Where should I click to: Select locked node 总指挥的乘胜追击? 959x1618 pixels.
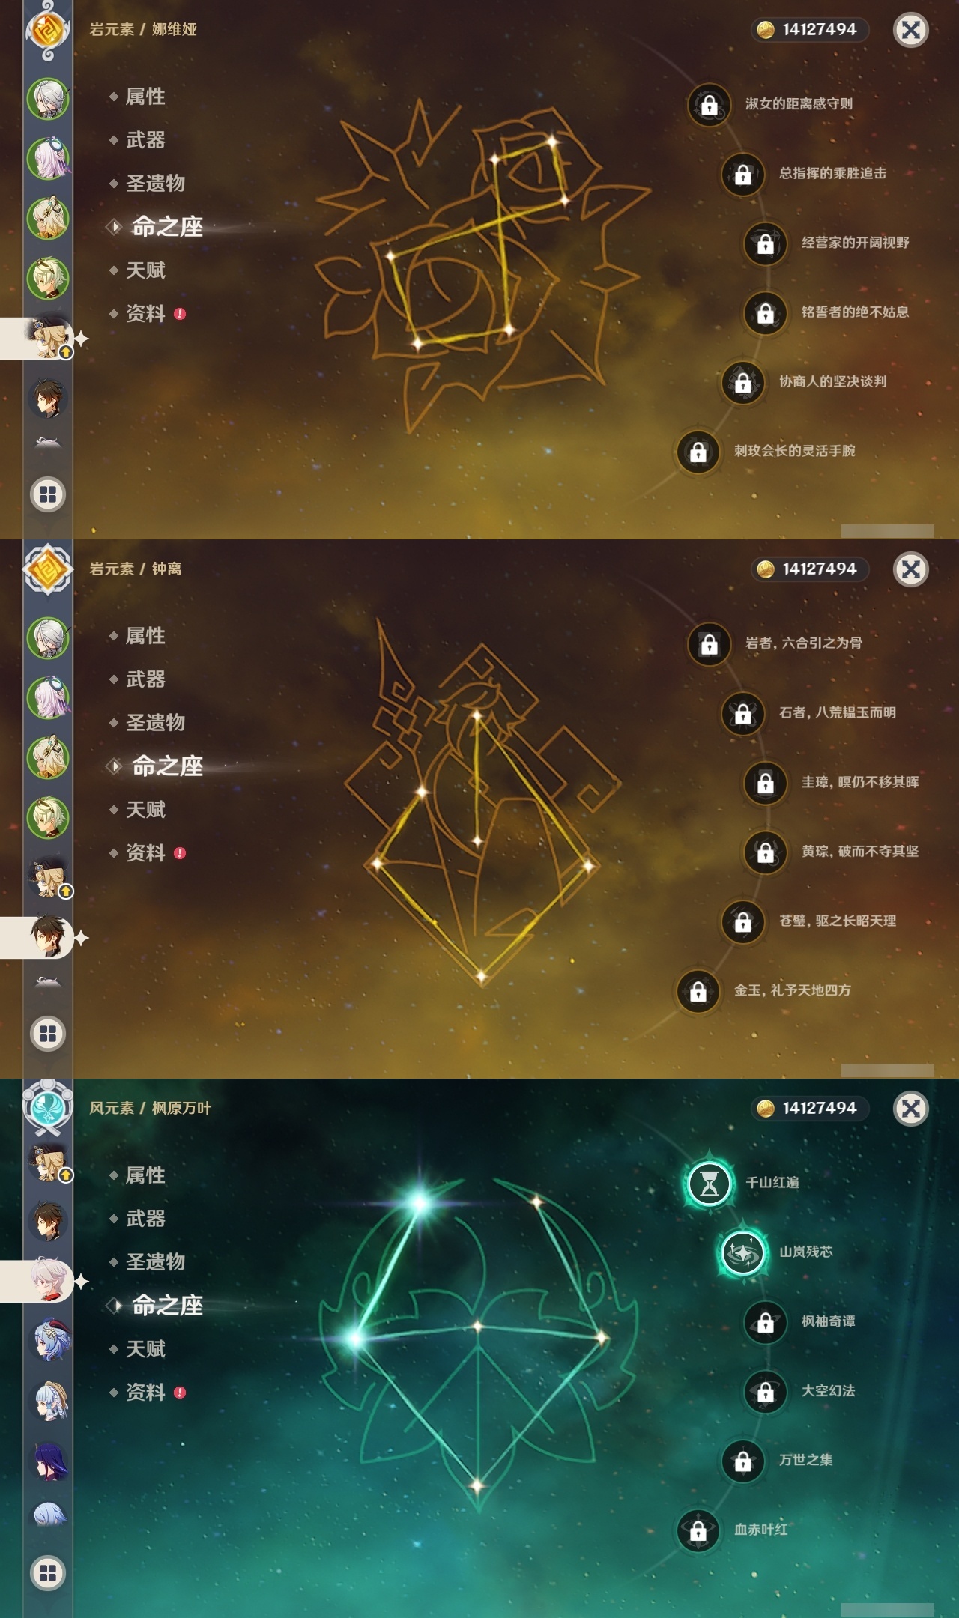click(742, 174)
